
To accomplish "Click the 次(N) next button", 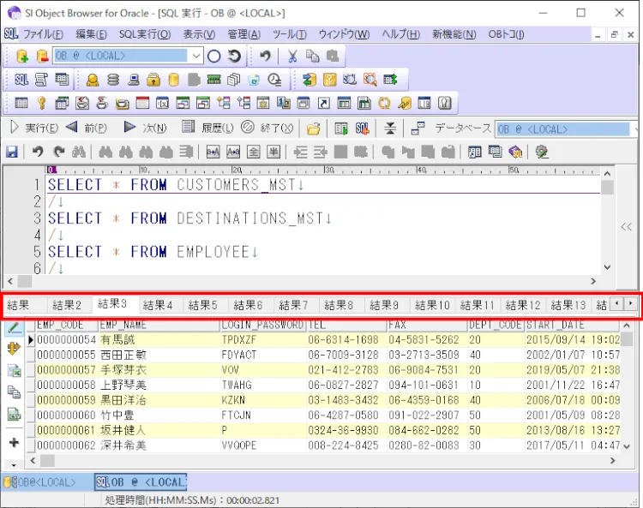I will click(146, 128).
